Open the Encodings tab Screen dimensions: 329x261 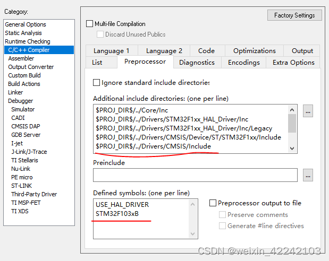[x=244, y=63]
